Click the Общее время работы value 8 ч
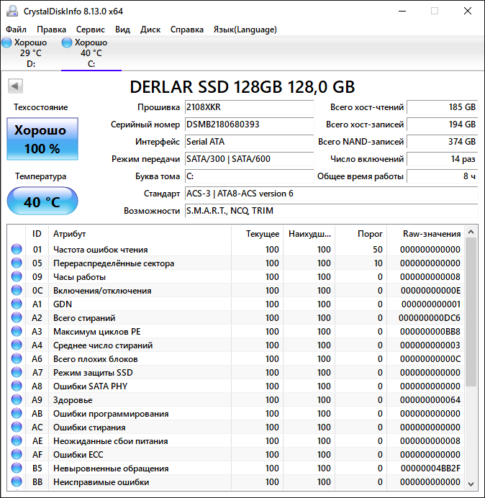The image size is (485, 498). 442,176
